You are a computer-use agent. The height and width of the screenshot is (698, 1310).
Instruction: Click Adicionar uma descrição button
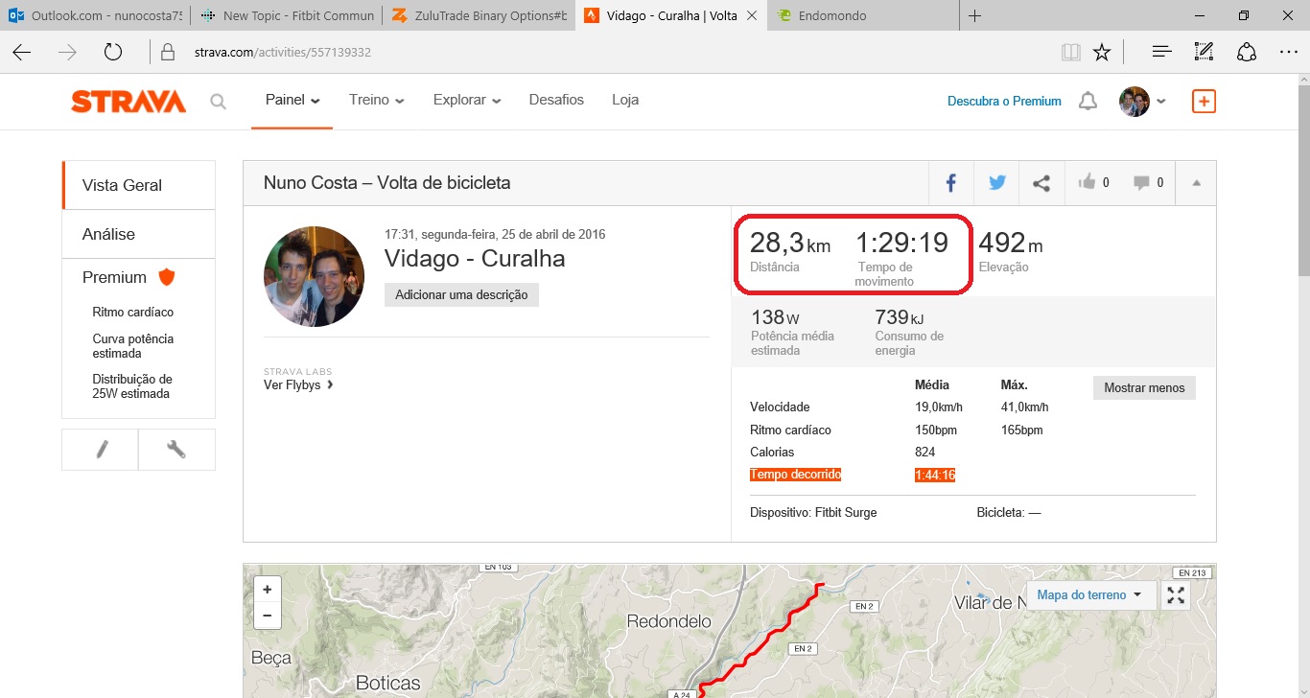[461, 294]
